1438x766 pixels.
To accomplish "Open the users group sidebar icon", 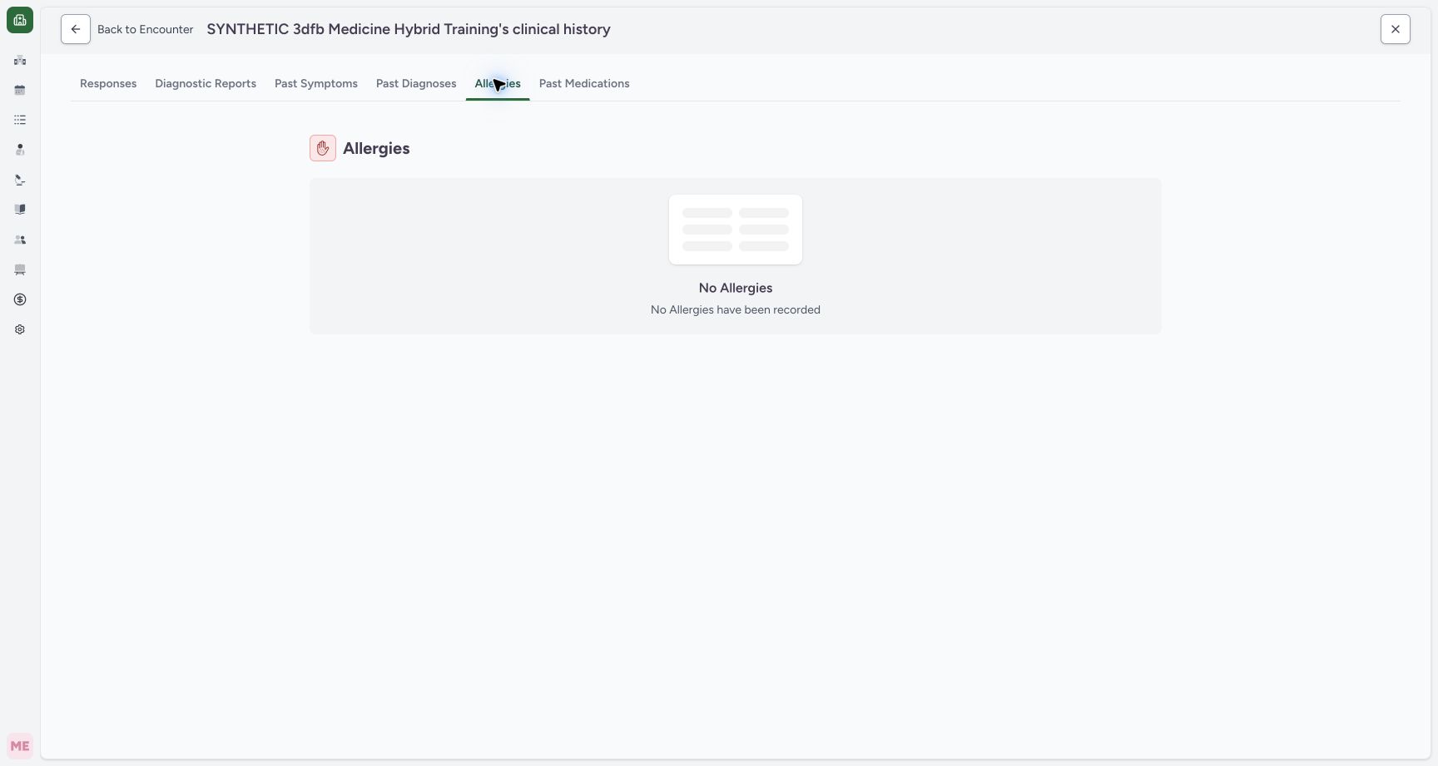I will (x=20, y=240).
